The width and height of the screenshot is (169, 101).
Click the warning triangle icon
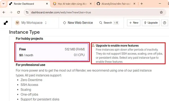pos(93,45)
